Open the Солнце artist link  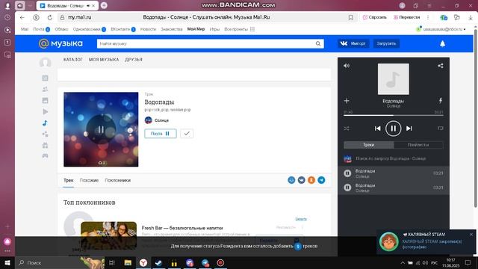pos(161,120)
